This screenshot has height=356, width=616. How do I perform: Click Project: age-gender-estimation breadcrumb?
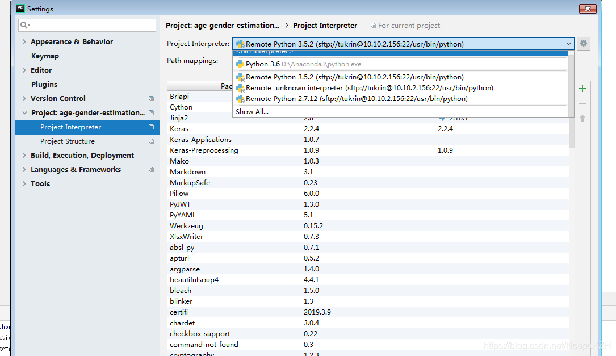[223, 25]
